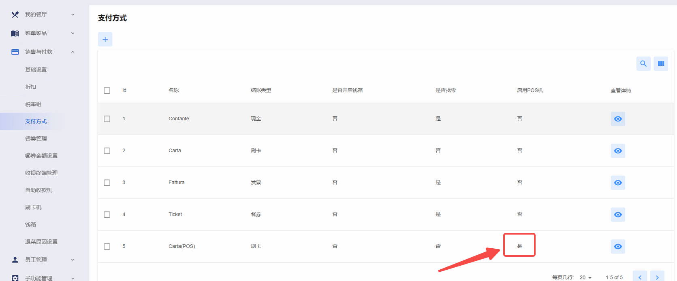Go to 折扣 settings page

tap(30, 87)
